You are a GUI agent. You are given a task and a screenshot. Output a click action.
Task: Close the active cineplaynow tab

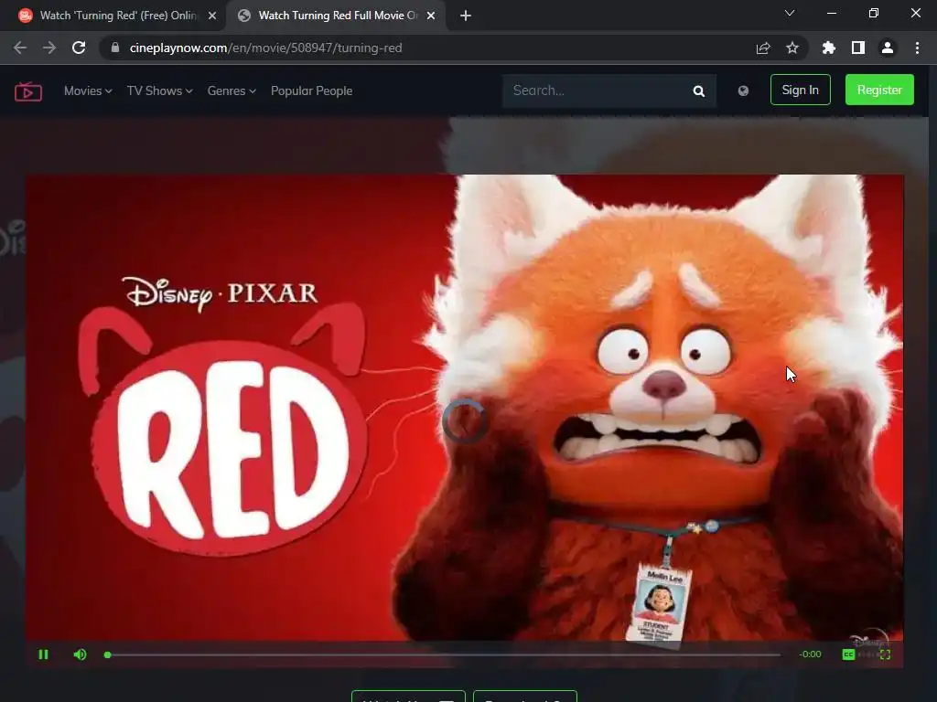431,16
